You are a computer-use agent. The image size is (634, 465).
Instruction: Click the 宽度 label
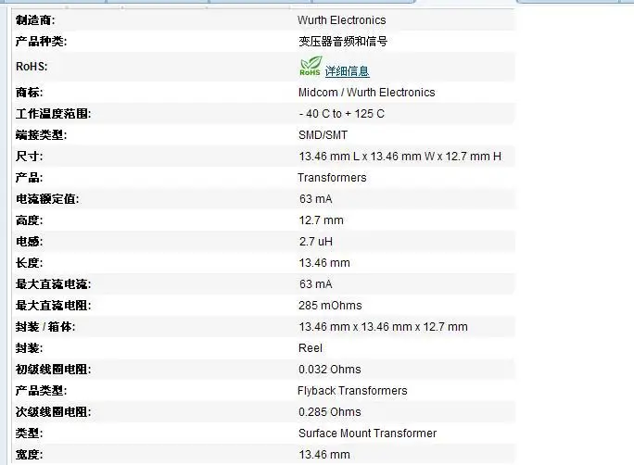[x=29, y=455]
